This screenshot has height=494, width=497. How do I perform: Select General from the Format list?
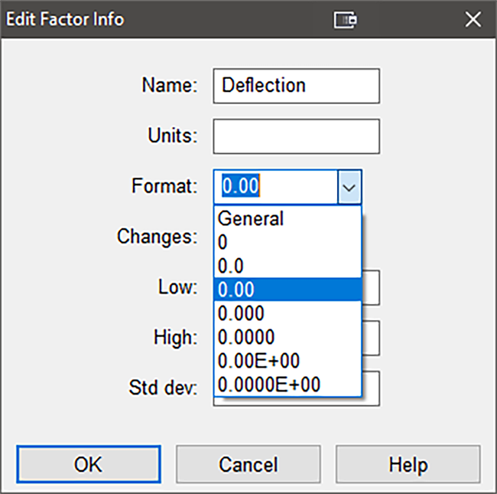click(x=287, y=218)
